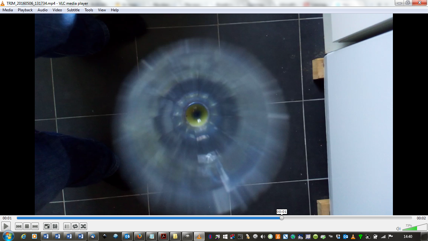Play the paused video
Screen dimensions: 428x241
click(x=6, y=226)
